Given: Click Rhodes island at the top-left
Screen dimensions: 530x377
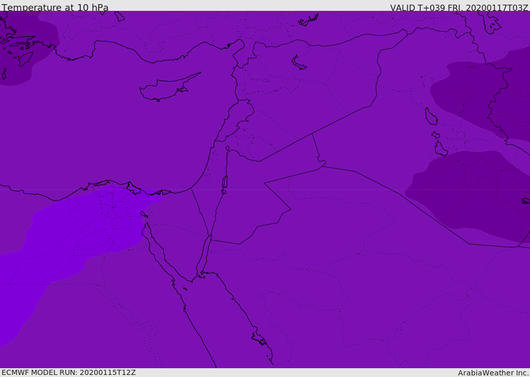Looking at the screenshot, I should (25, 58).
